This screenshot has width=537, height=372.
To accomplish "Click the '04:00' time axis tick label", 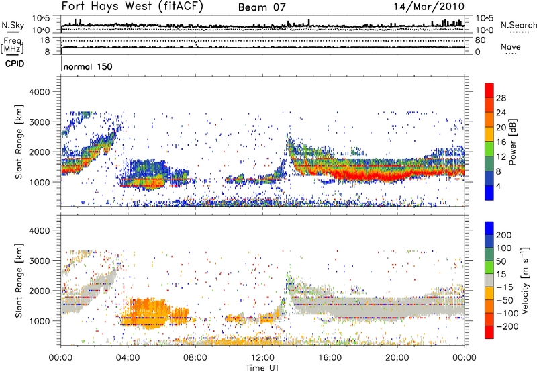I will click(128, 357).
